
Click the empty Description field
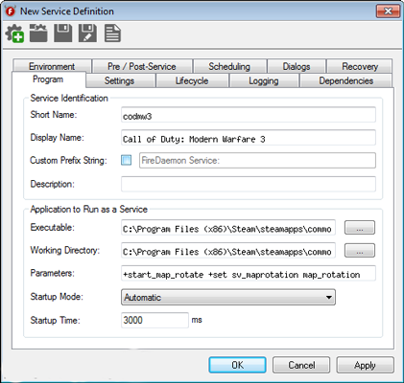tap(249, 184)
